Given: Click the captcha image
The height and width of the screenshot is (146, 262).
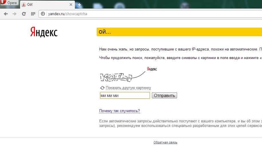Looking at the screenshot, I should pyautogui.click(x=123, y=77).
